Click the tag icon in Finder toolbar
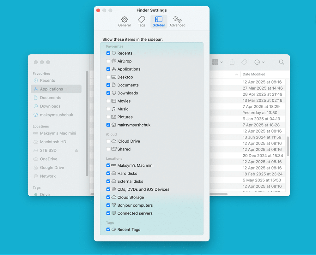Image resolution: width=316 pixels, height=255 pixels. coord(244,62)
